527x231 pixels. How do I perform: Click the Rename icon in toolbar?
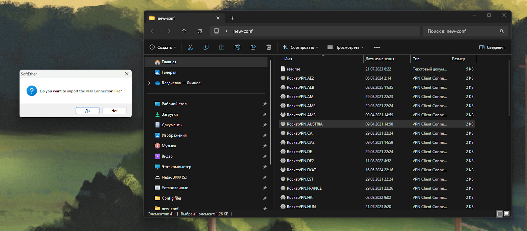click(x=237, y=47)
